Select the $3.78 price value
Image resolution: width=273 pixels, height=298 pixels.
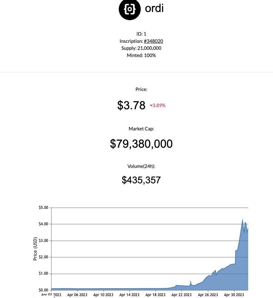point(131,105)
